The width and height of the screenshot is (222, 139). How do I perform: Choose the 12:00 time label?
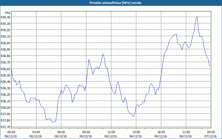tap(111, 132)
